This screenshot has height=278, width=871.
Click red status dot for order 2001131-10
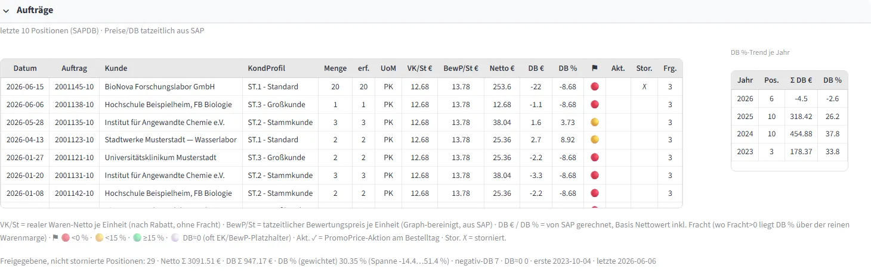coord(594,176)
